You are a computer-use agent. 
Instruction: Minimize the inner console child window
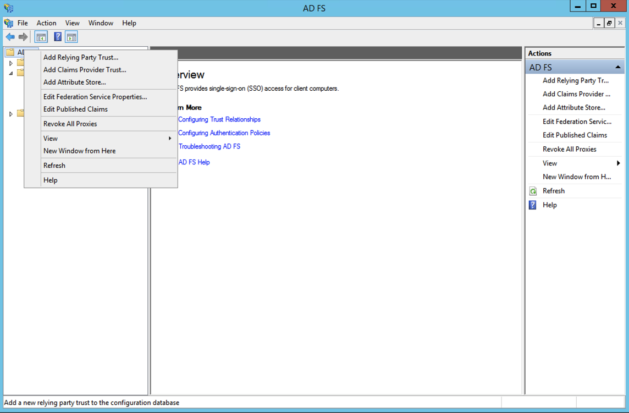(599, 23)
